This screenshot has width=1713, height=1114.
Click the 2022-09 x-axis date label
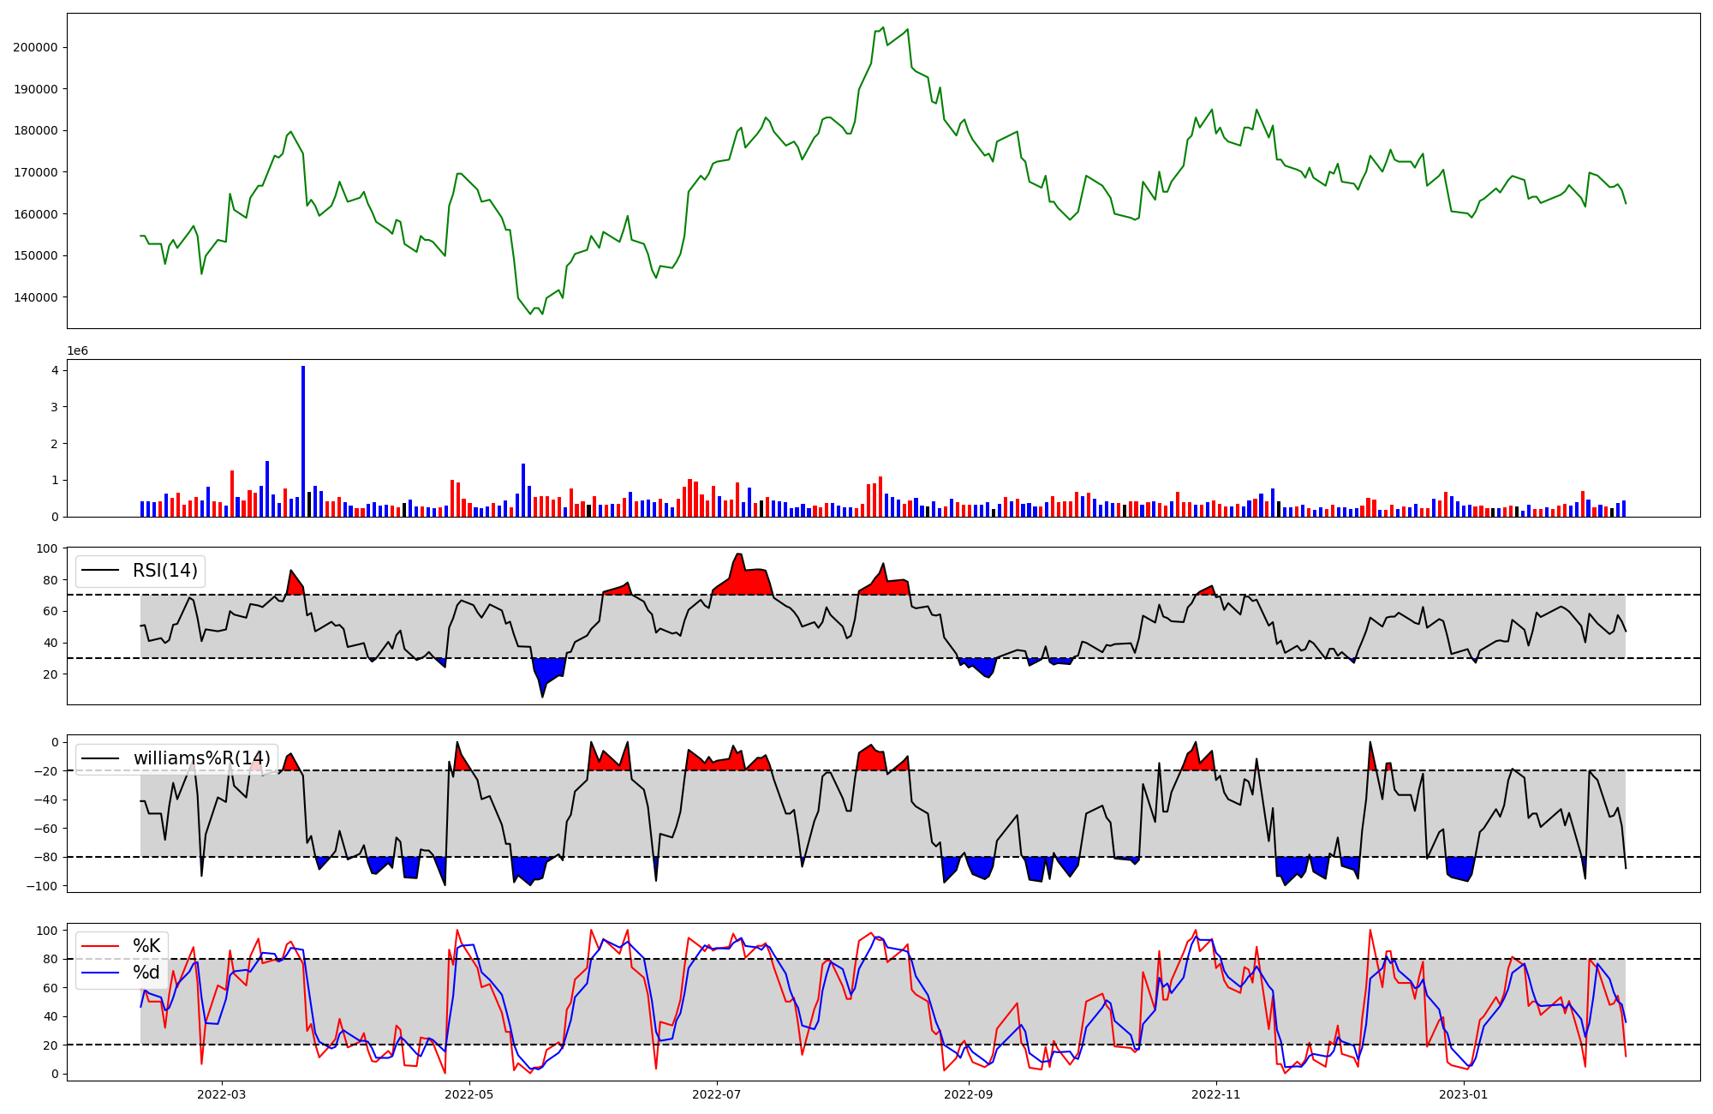(969, 1094)
